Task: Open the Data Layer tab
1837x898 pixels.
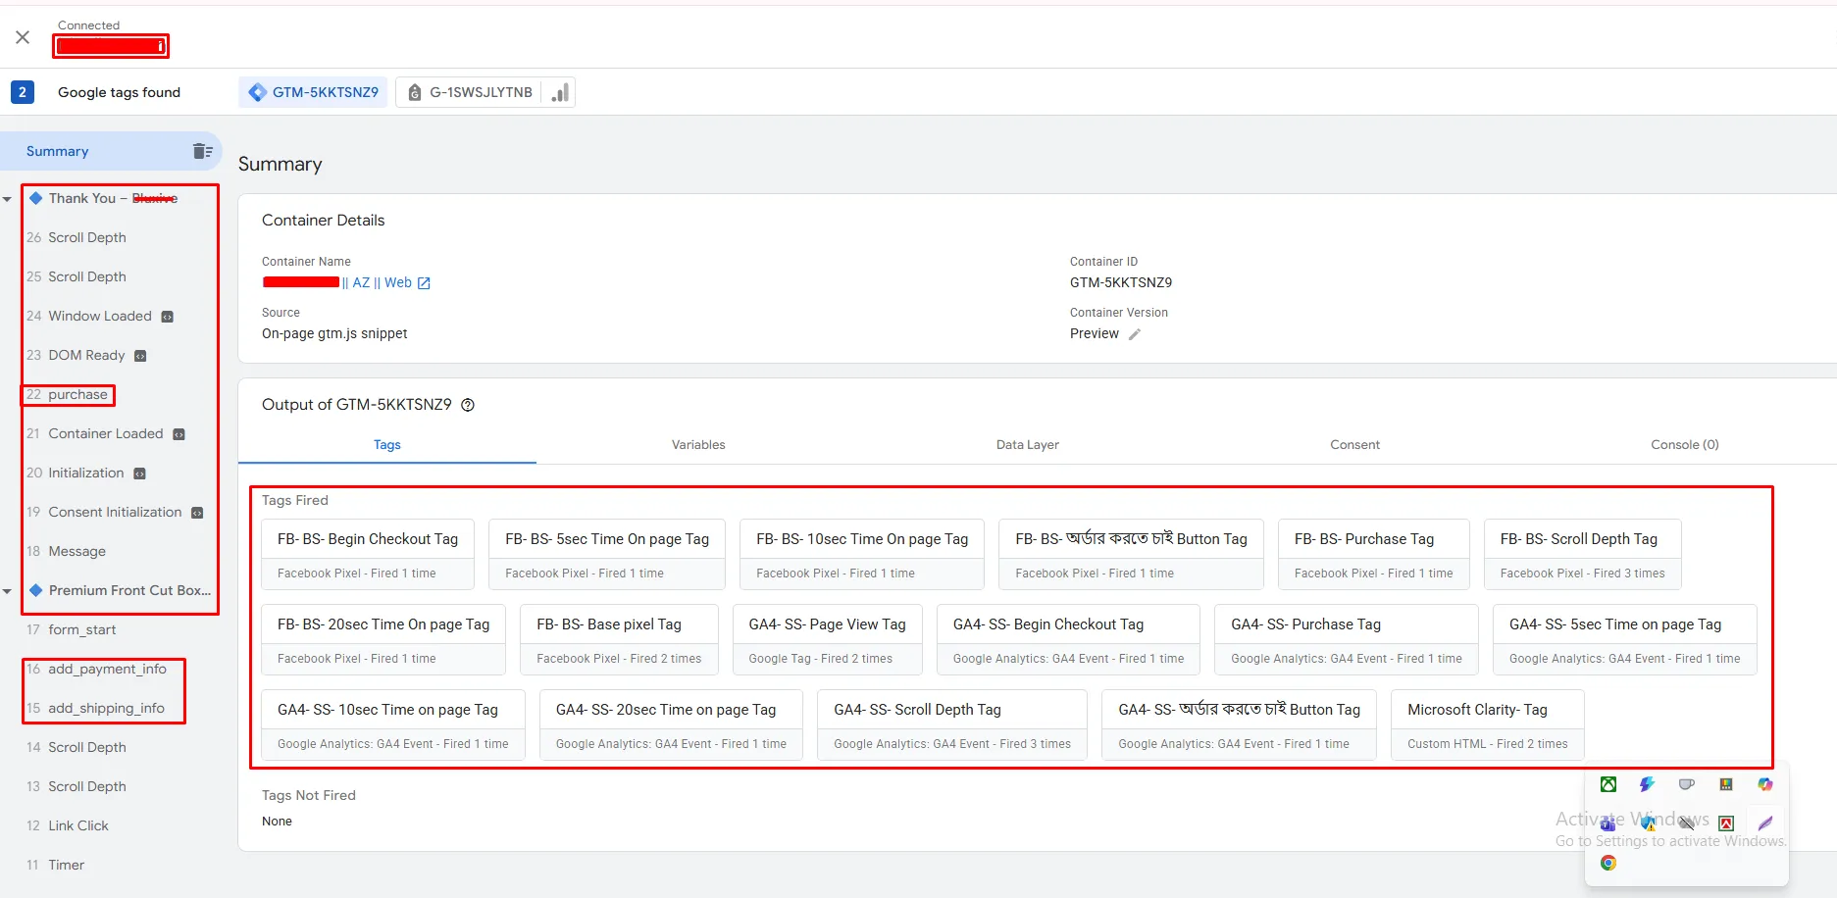Action: point(1027,444)
